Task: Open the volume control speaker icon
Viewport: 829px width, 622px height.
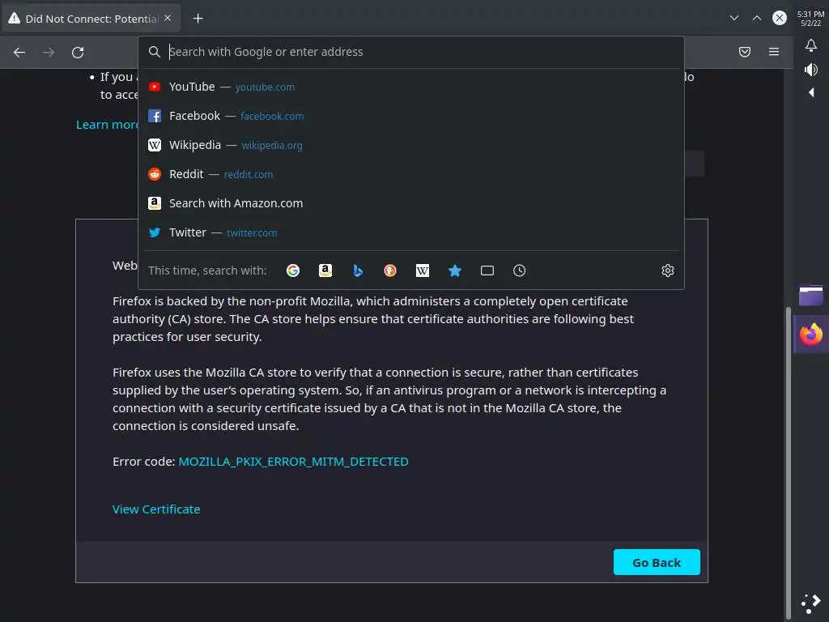Action: coord(811,70)
